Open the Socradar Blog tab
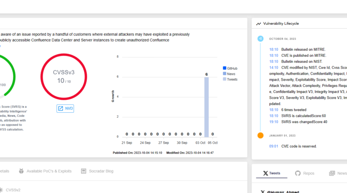The image size is (347, 193). coord(97,171)
